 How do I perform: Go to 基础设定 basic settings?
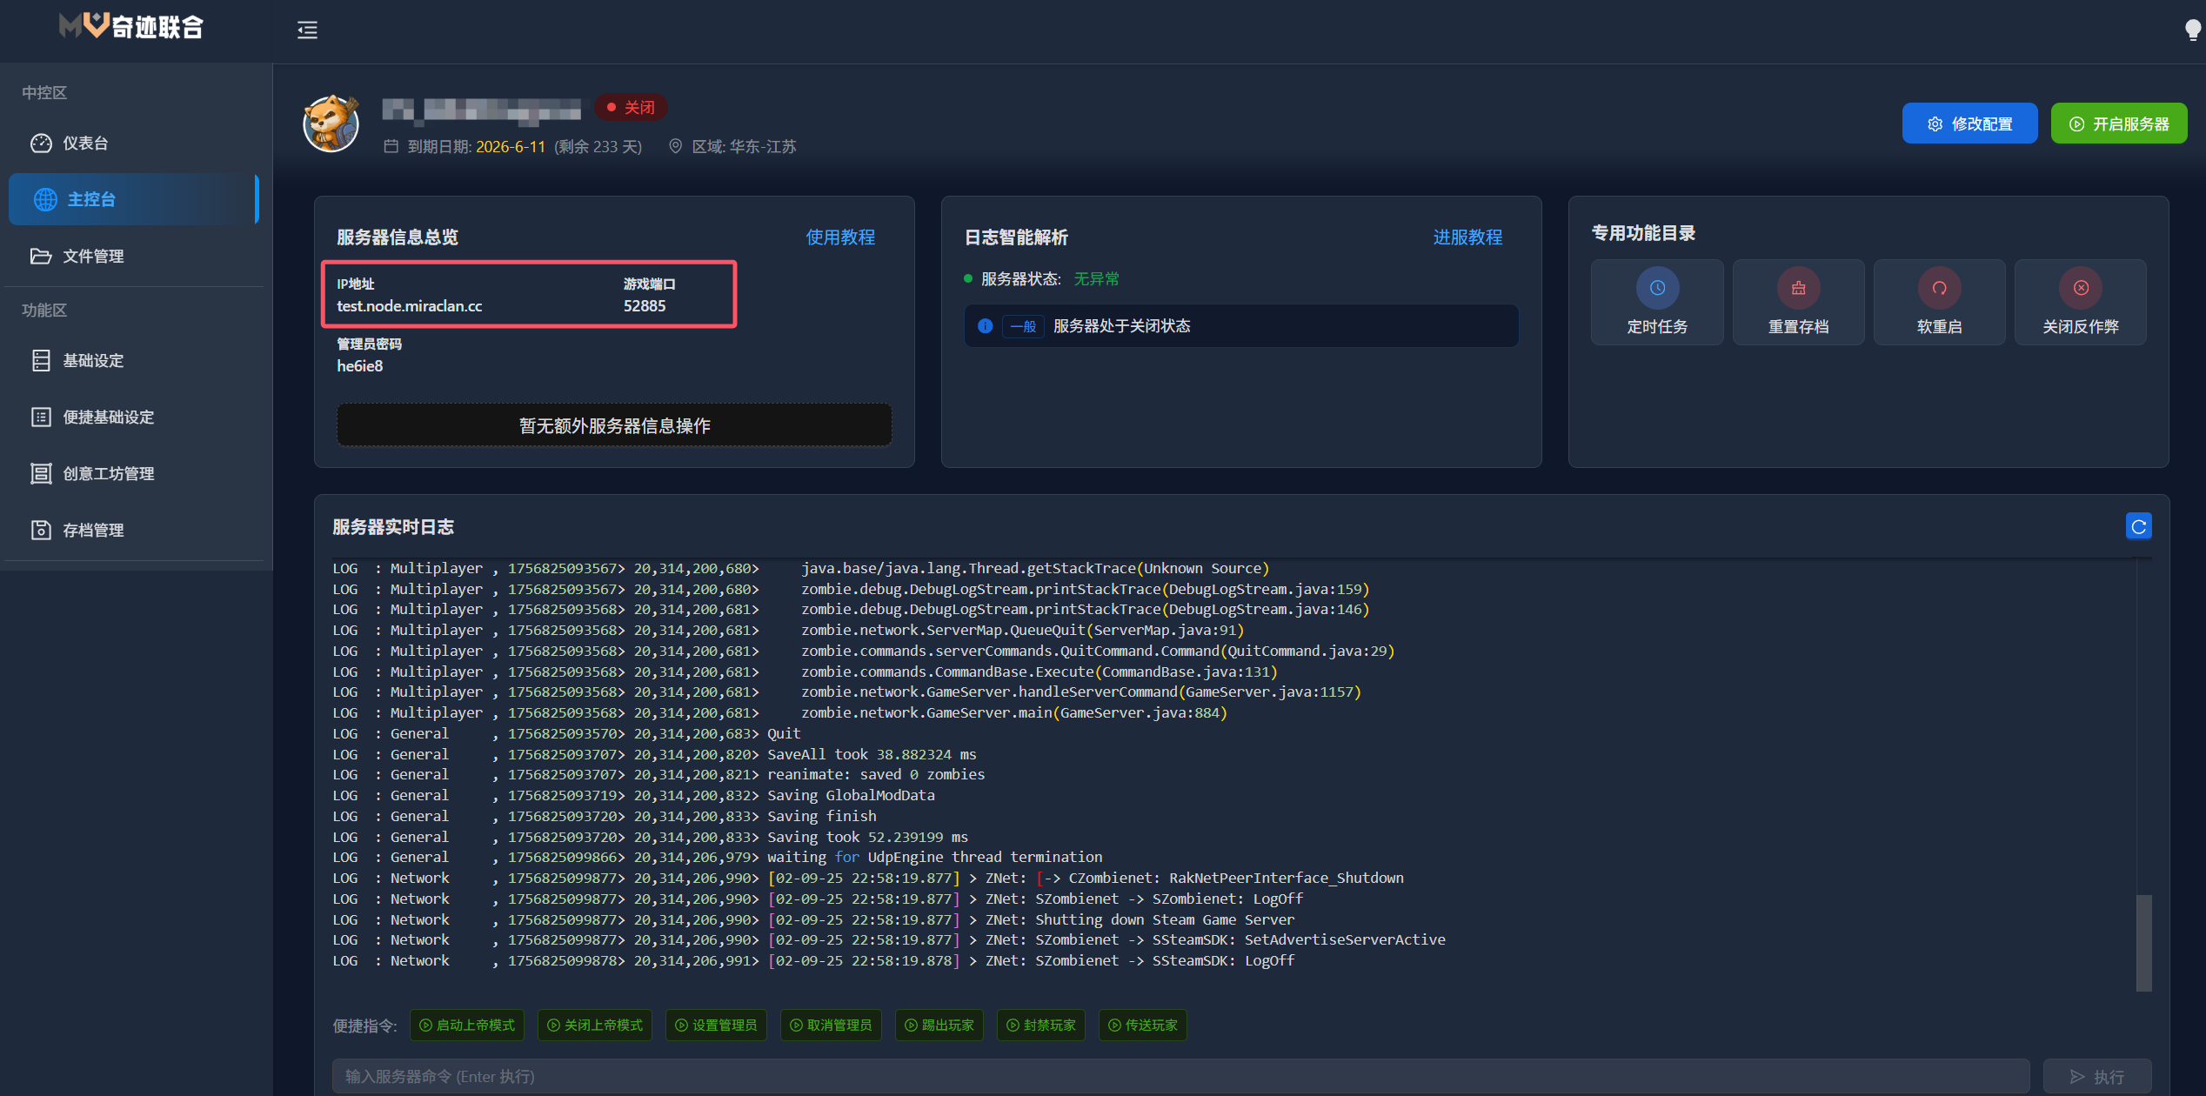coord(93,360)
